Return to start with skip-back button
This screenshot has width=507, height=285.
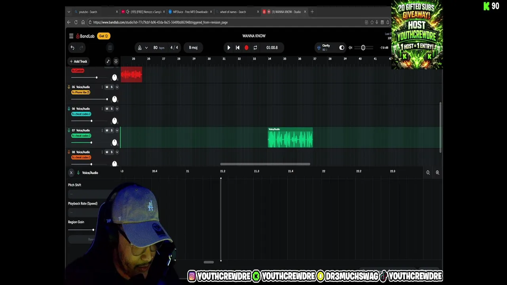tap(238, 47)
